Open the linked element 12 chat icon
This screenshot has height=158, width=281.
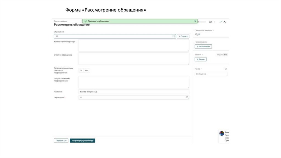click(196, 35)
